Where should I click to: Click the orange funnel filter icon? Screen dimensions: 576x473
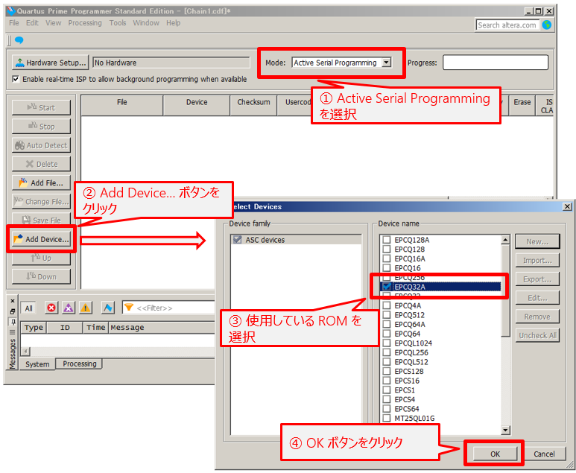pos(129,308)
